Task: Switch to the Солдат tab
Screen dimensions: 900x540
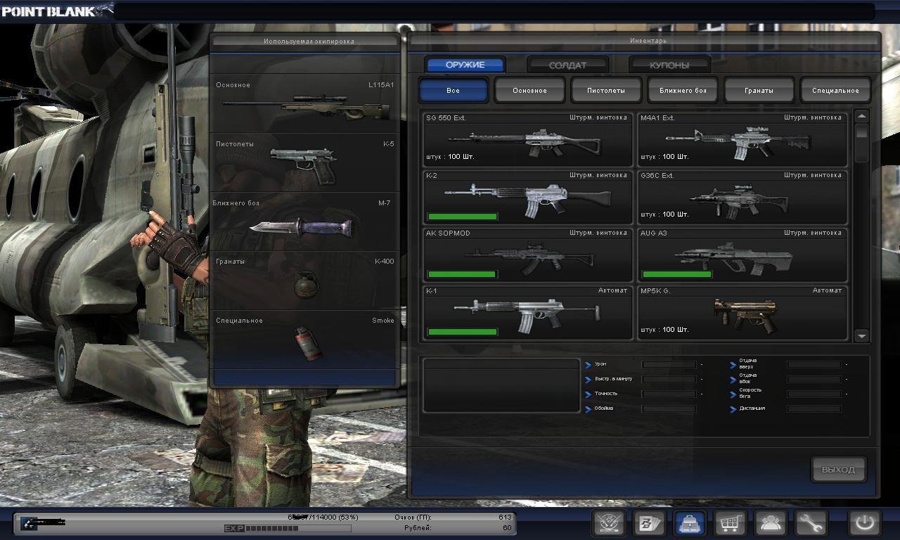Action: pos(567,65)
